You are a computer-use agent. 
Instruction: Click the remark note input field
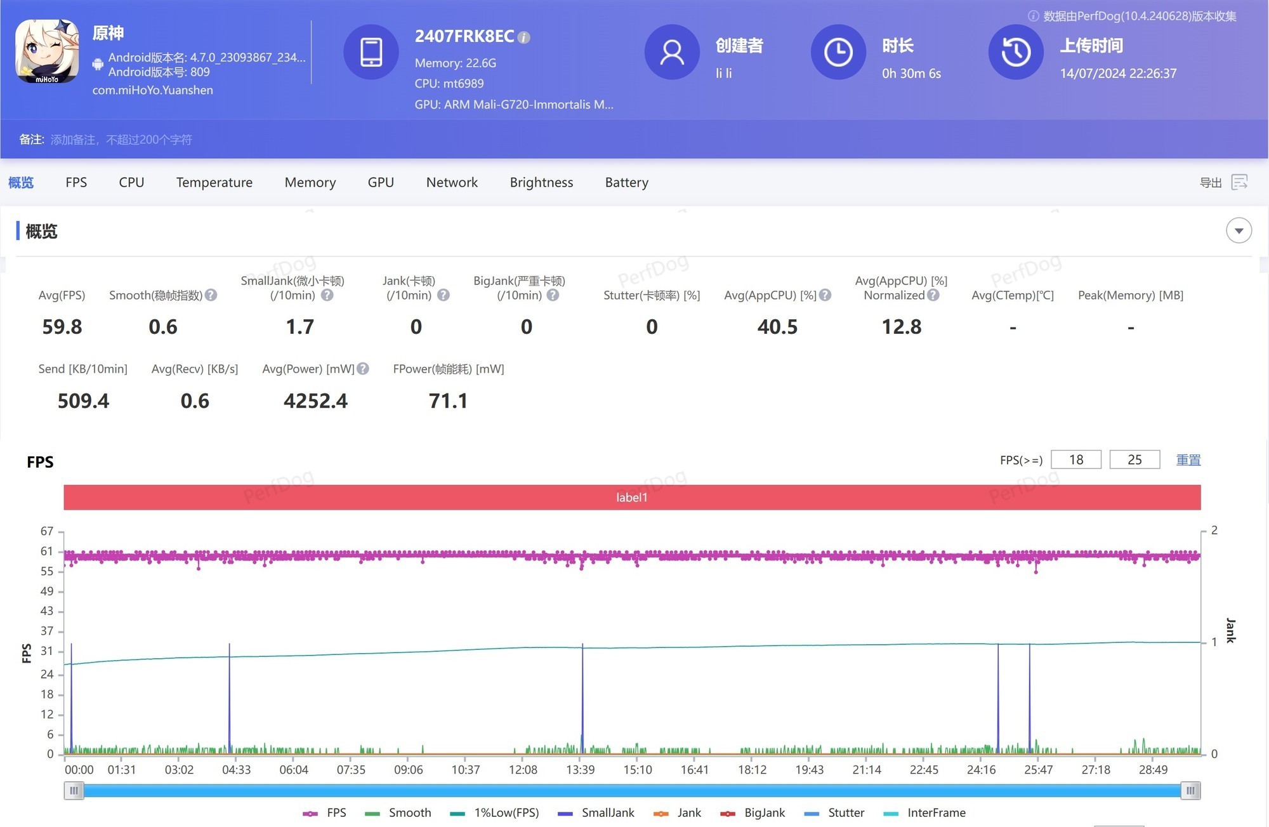(x=121, y=140)
